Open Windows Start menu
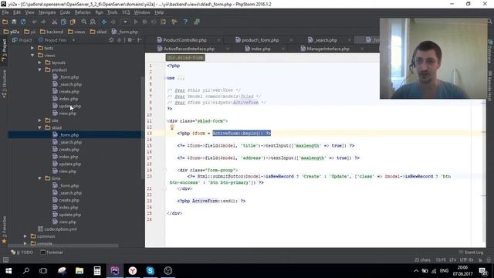The width and height of the screenshot is (494, 278). 8,270
